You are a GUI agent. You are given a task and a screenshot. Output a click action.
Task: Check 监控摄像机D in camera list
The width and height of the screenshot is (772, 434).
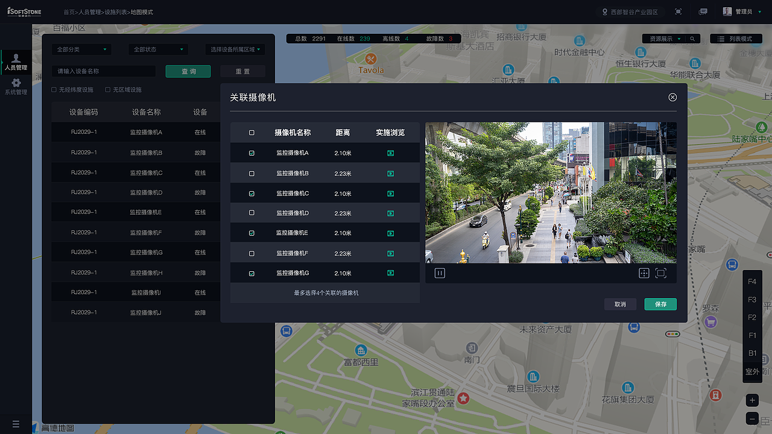coord(252,213)
